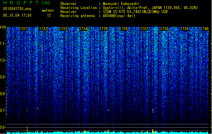212x134 pixels.
Task: Click the 1740 time marker
Action: pos(205,29)
